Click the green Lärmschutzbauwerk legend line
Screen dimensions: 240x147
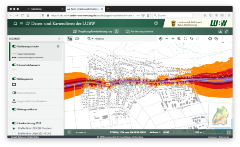(x=14, y=70)
